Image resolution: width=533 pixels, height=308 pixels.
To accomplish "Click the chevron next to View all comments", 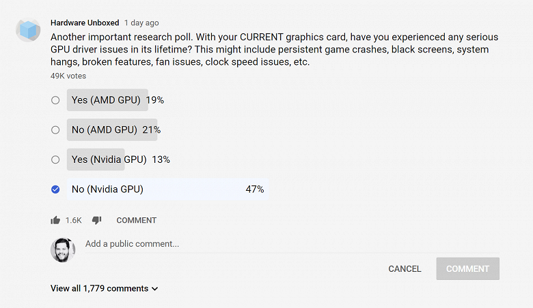I will pyautogui.click(x=155, y=289).
